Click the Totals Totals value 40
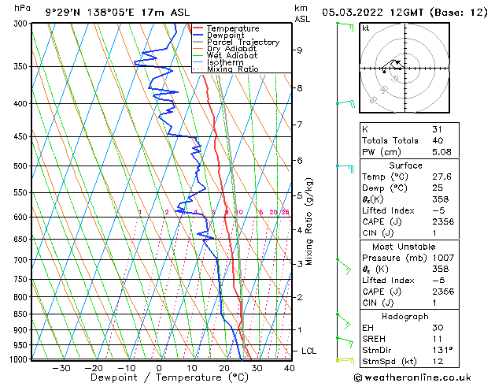Screen dimensions: 495x383 pyautogui.click(x=438, y=140)
